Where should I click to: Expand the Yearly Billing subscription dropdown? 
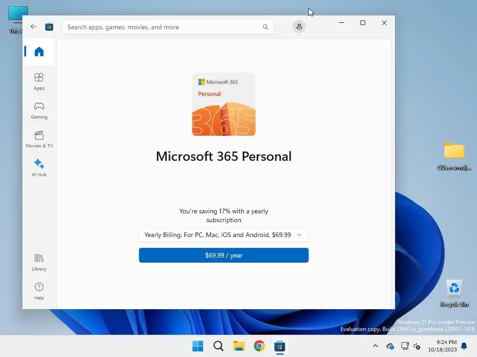point(224,235)
